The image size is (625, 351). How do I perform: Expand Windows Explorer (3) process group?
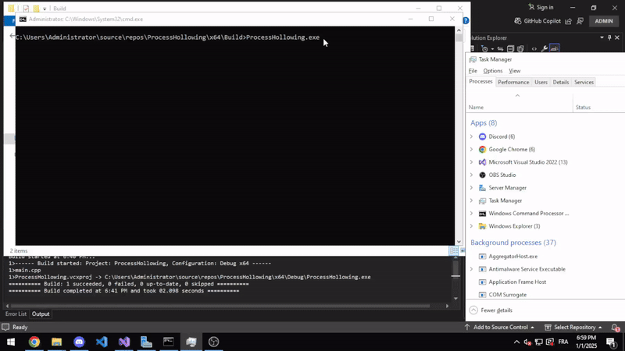click(x=472, y=226)
